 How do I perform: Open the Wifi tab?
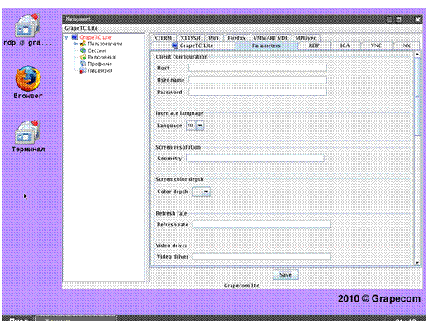[x=213, y=38]
